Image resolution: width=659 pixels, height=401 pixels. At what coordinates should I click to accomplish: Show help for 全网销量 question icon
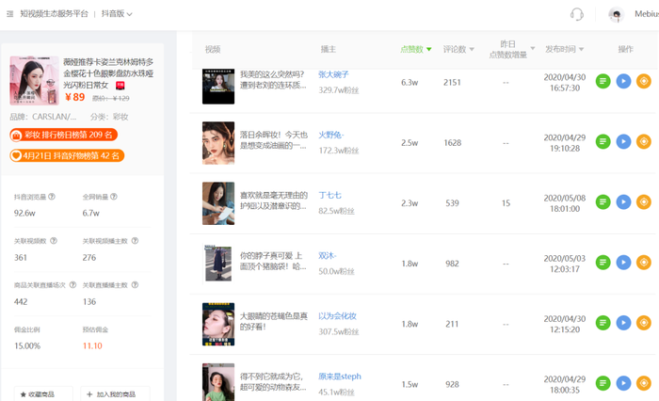tap(114, 197)
